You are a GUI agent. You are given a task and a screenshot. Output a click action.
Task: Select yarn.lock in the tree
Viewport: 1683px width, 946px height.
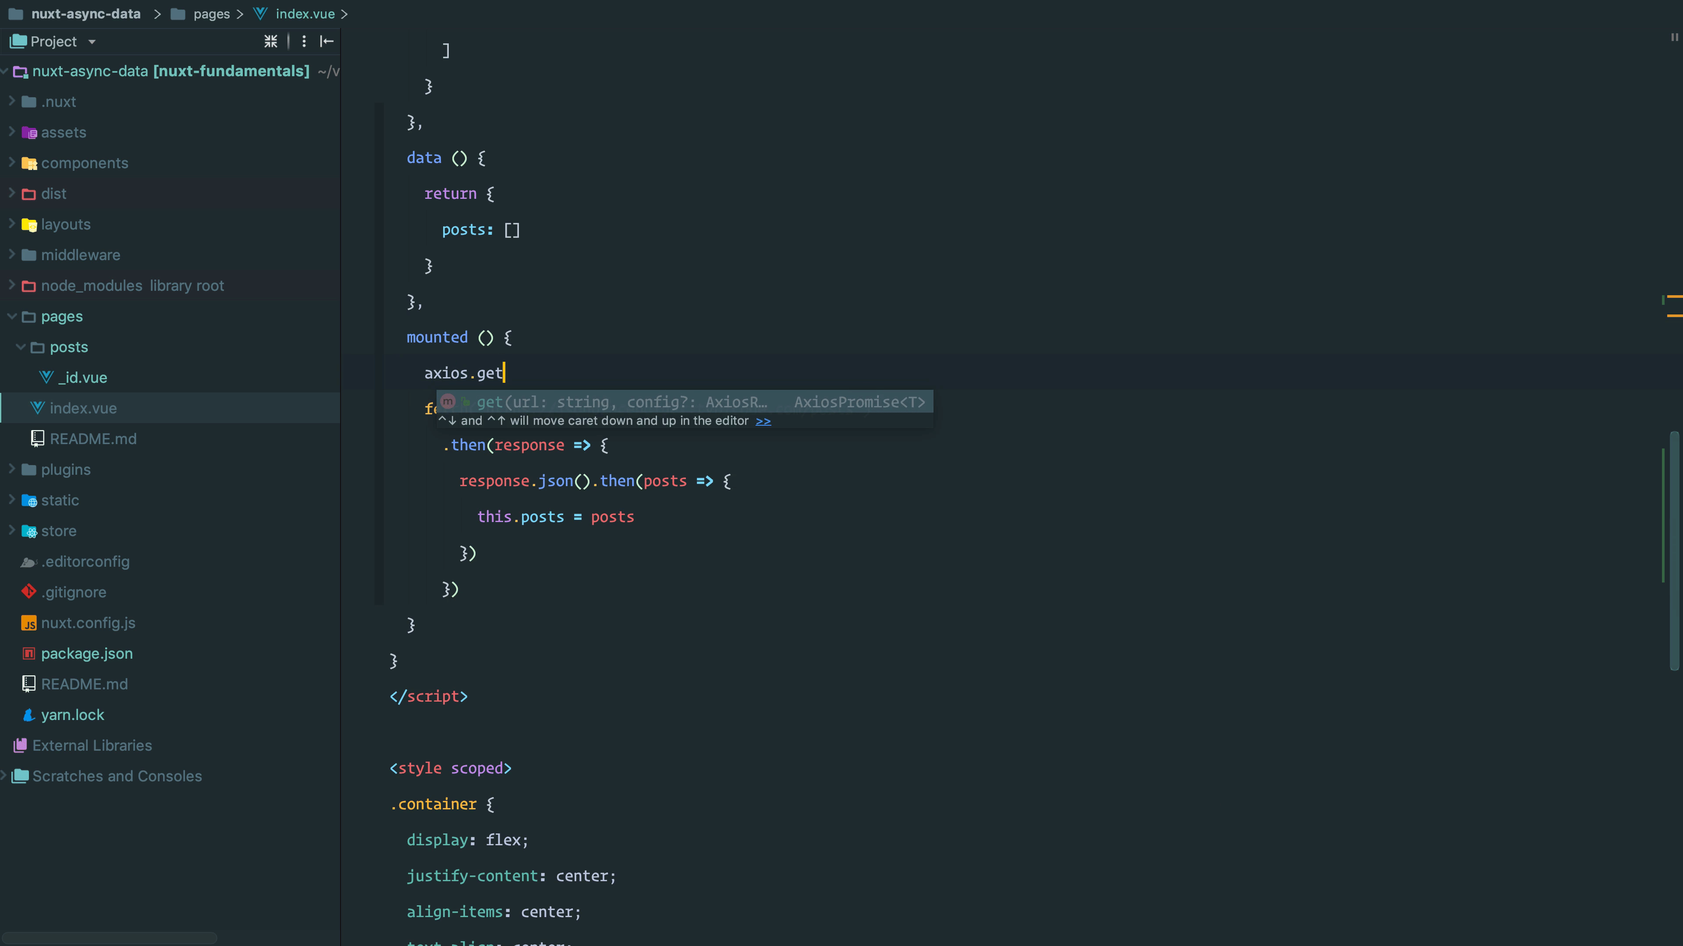click(x=72, y=715)
